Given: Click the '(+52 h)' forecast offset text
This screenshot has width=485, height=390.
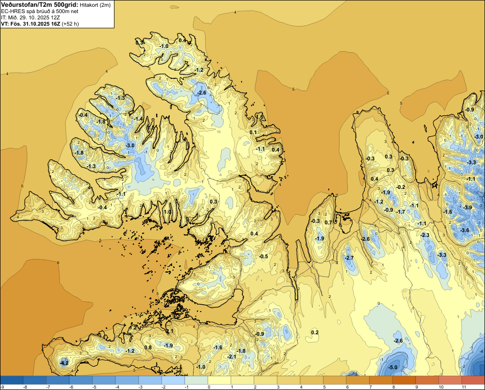Looking at the screenshot, I should pyautogui.click(x=70, y=24).
